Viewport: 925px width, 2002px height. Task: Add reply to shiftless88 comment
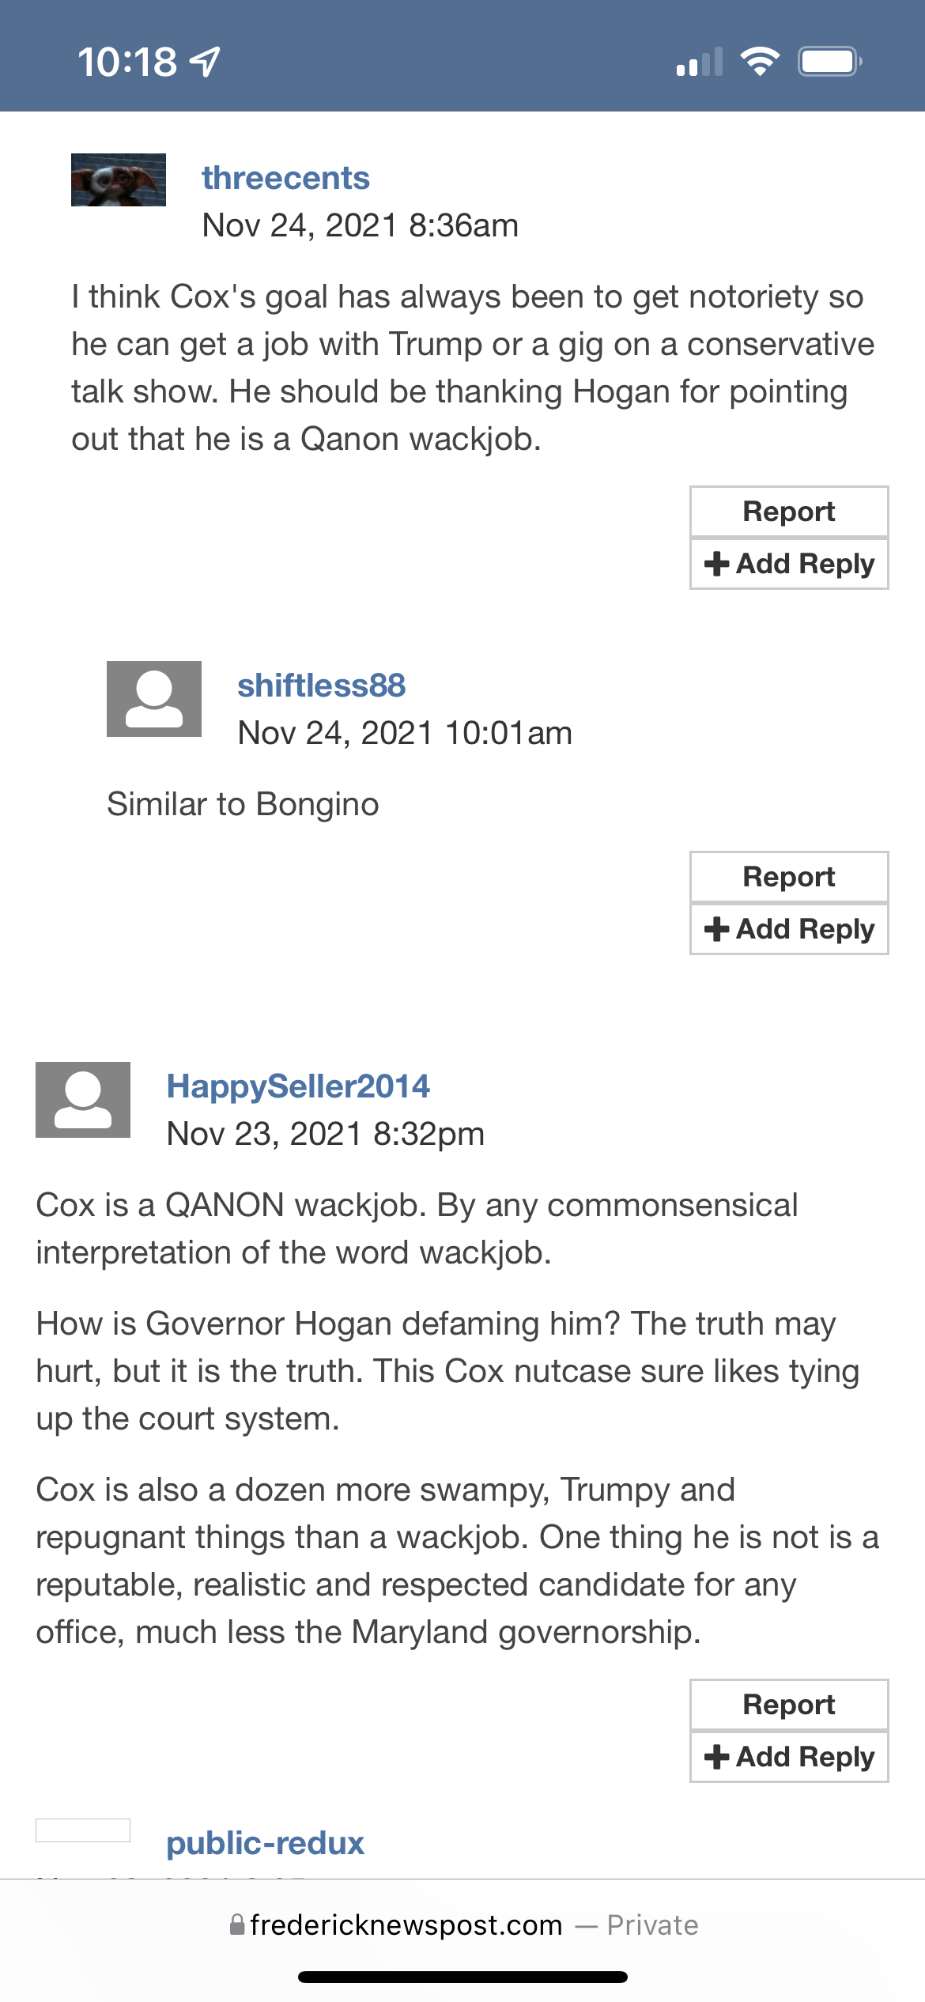pyautogui.click(x=788, y=929)
